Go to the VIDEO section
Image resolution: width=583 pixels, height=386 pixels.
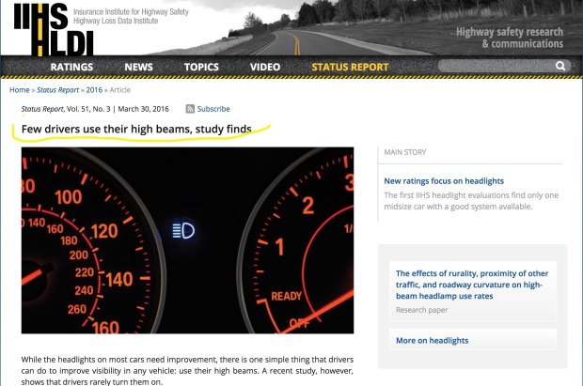265,68
